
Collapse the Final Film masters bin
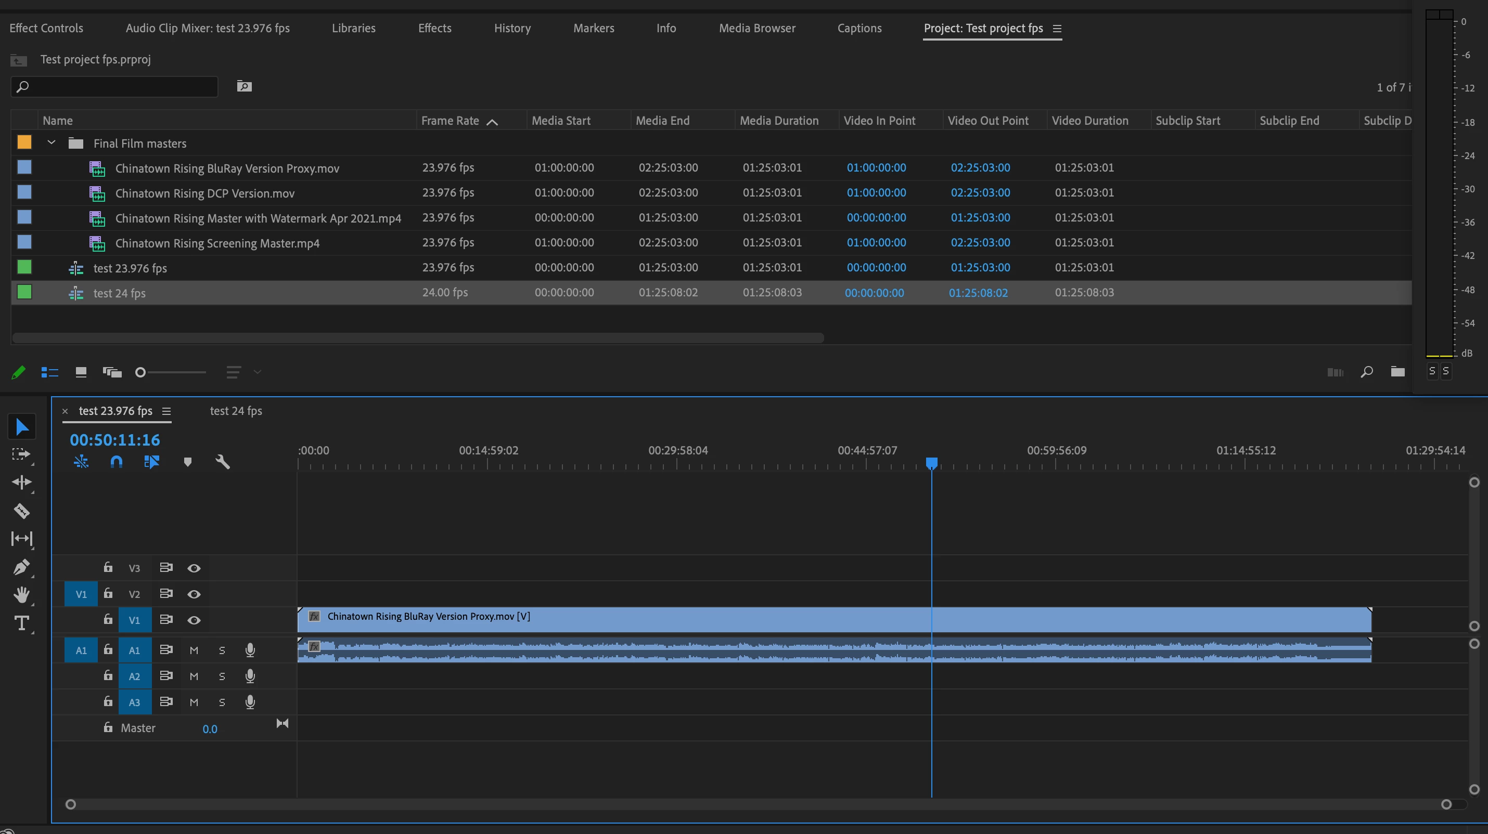coord(52,142)
